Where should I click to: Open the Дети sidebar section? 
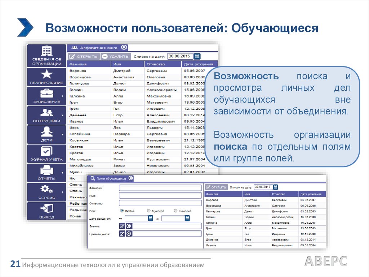[46, 134]
